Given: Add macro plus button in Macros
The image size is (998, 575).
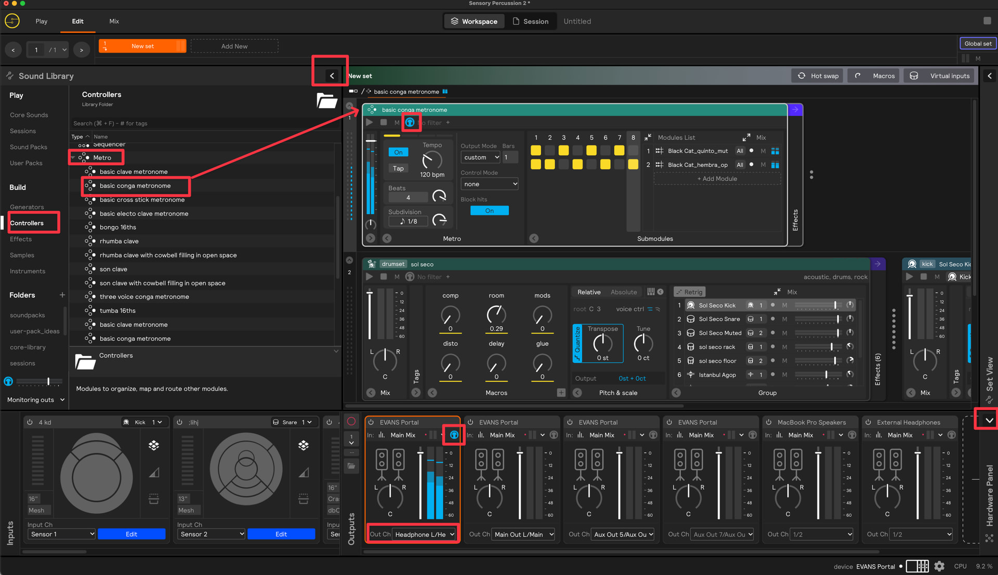Looking at the screenshot, I should pyautogui.click(x=561, y=393).
